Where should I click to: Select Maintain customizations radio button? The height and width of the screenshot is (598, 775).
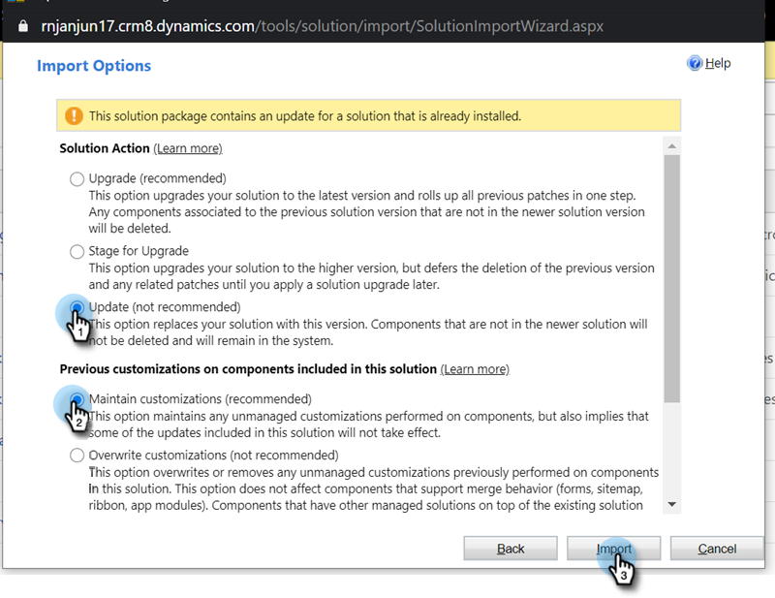(77, 399)
